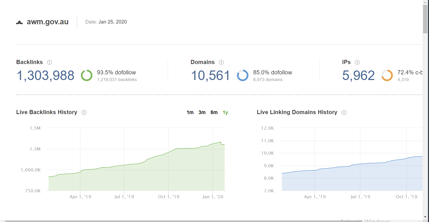Screen dimensions: 429x222
Task: Click the 10.0K y-axis label
Action: (x=268, y=153)
